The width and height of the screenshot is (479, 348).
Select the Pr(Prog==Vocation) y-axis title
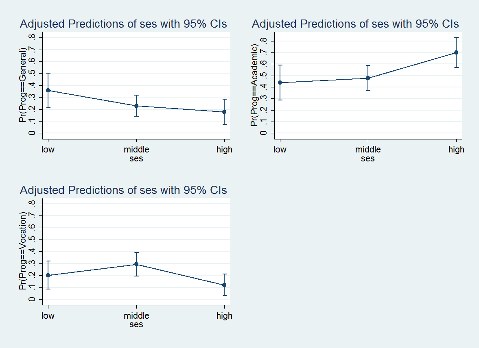(23, 251)
